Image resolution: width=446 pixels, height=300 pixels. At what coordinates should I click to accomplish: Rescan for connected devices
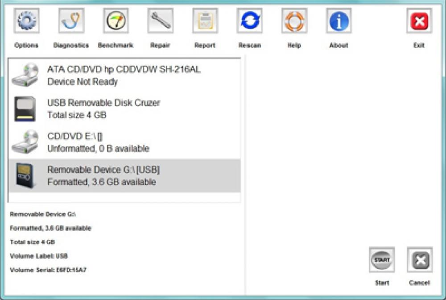pyautogui.click(x=250, y=20)
